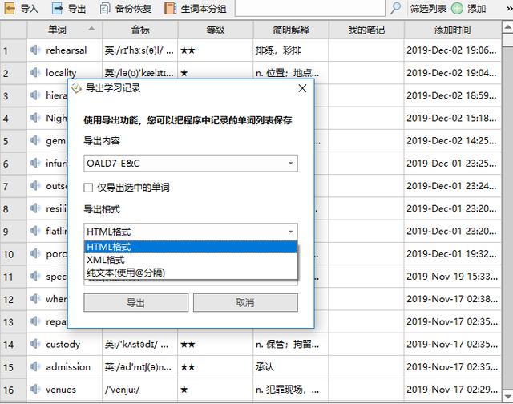Viewport: 513px width, 404px height.
Task: Select the word rehearsal
Action: (66, 50)
